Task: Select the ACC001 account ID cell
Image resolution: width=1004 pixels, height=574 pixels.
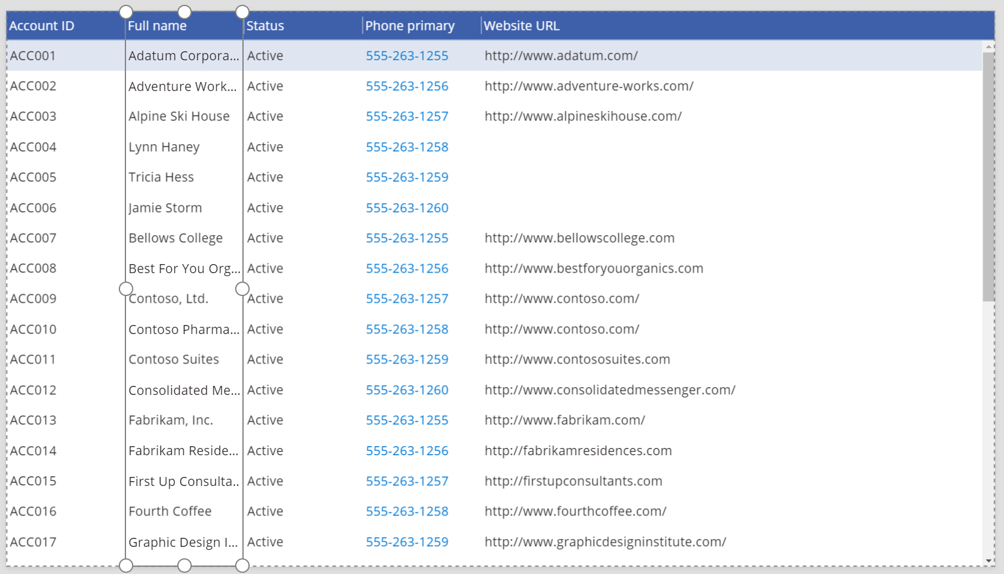Action: [x=33, y=56]
